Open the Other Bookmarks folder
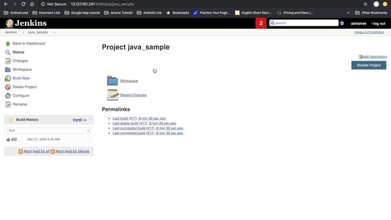The image size is (391, 220). click(371, 13)
